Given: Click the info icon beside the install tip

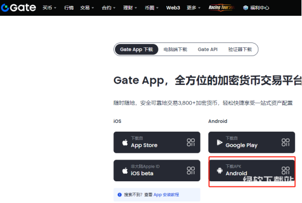Looking at the screenshot, I should pos(119,195).
